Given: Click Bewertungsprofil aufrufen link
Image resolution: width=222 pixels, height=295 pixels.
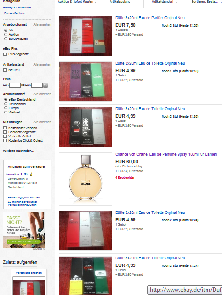Looking at the screenshot, I should pos(24,197).
